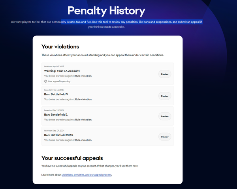Click the Issued on Dec. 09, 2024 date

55,130
